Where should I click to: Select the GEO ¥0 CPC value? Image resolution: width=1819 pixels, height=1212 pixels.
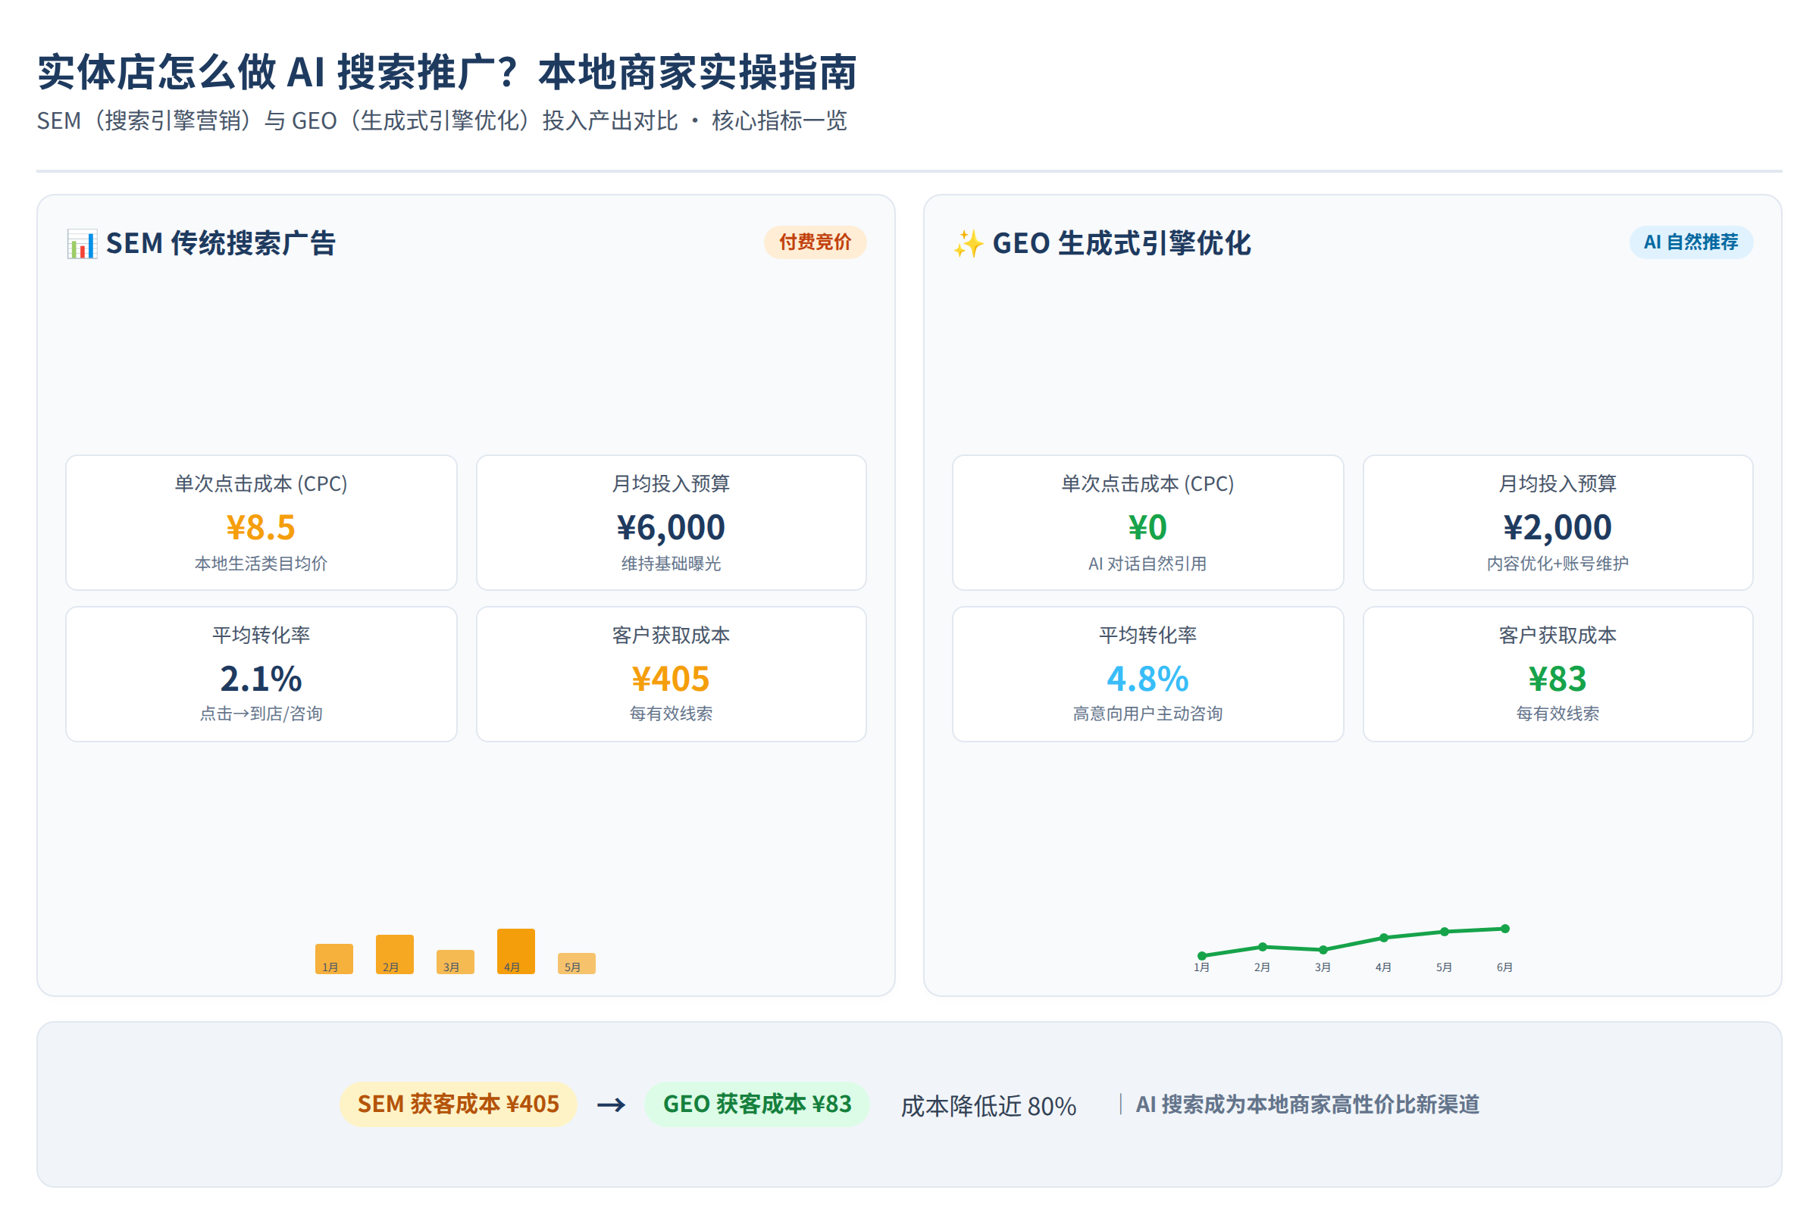pos(1147,527)
